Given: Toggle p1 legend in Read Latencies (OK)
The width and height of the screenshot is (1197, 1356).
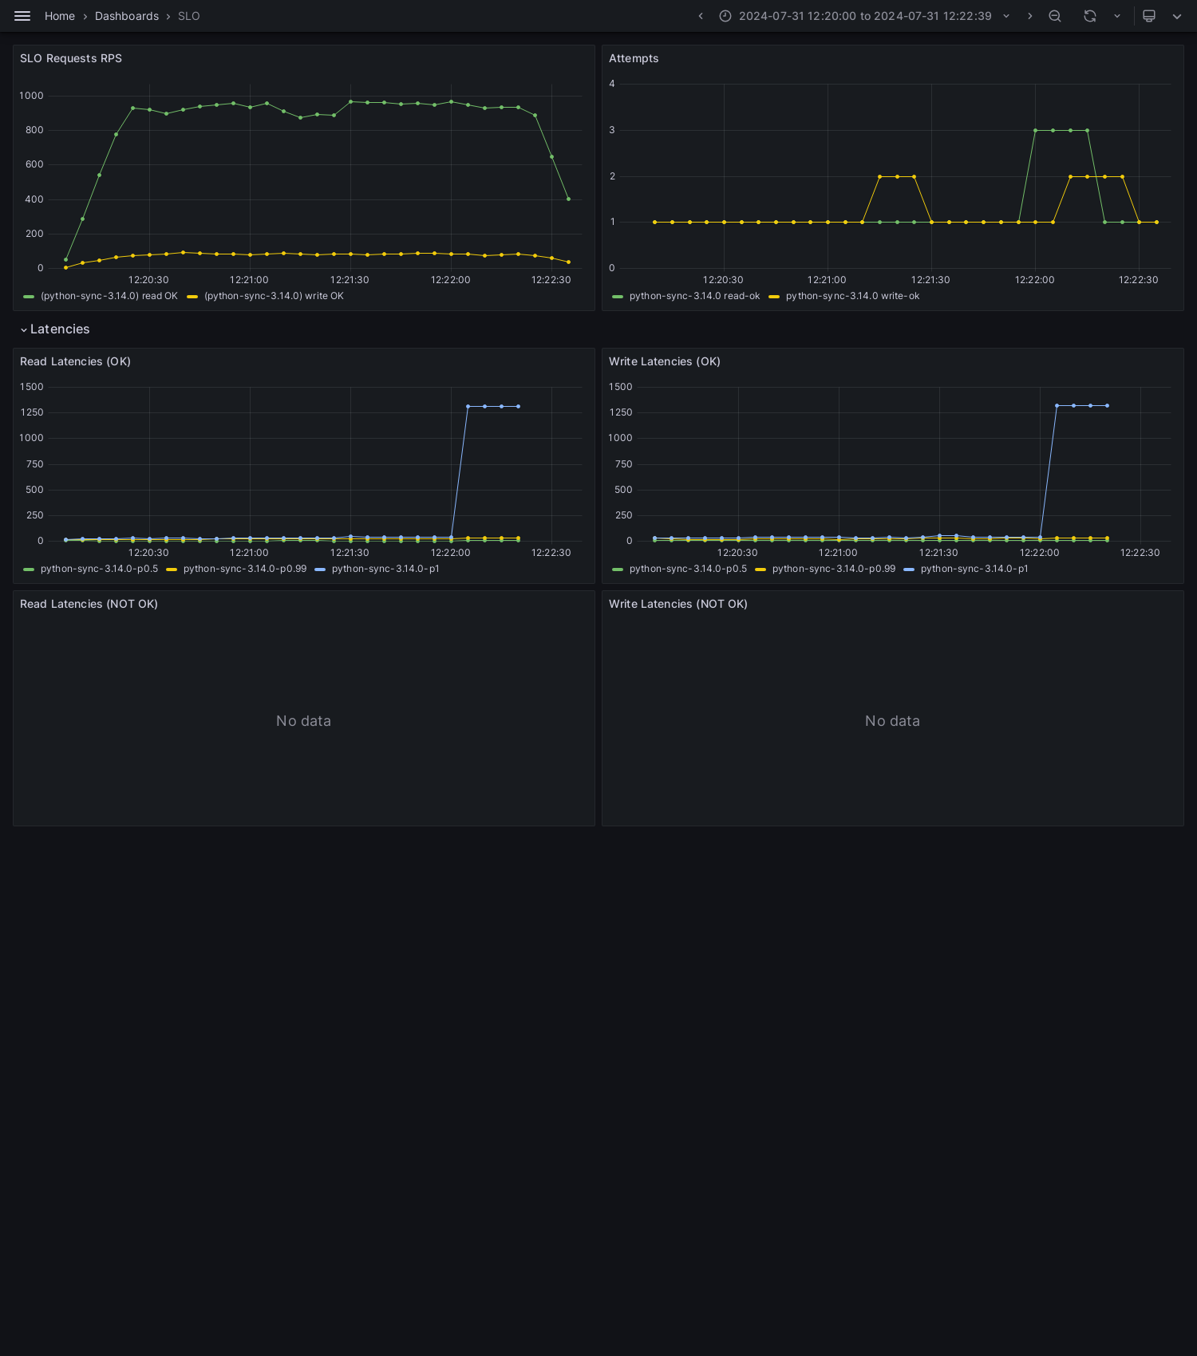Looking at the screenshot, I should coord(385,569).
